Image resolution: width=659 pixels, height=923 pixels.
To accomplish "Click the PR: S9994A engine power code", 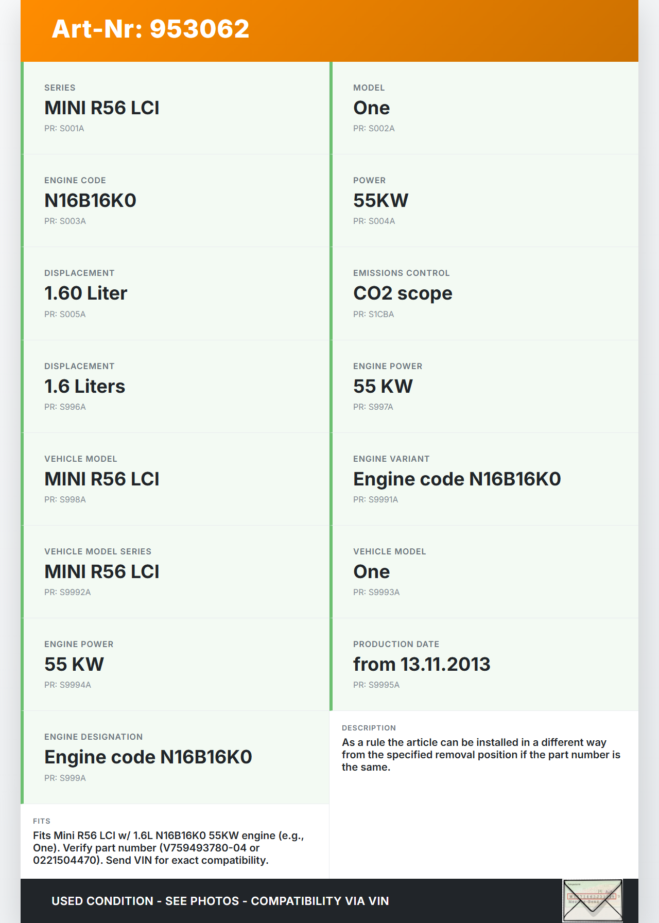I will (67, 685).
